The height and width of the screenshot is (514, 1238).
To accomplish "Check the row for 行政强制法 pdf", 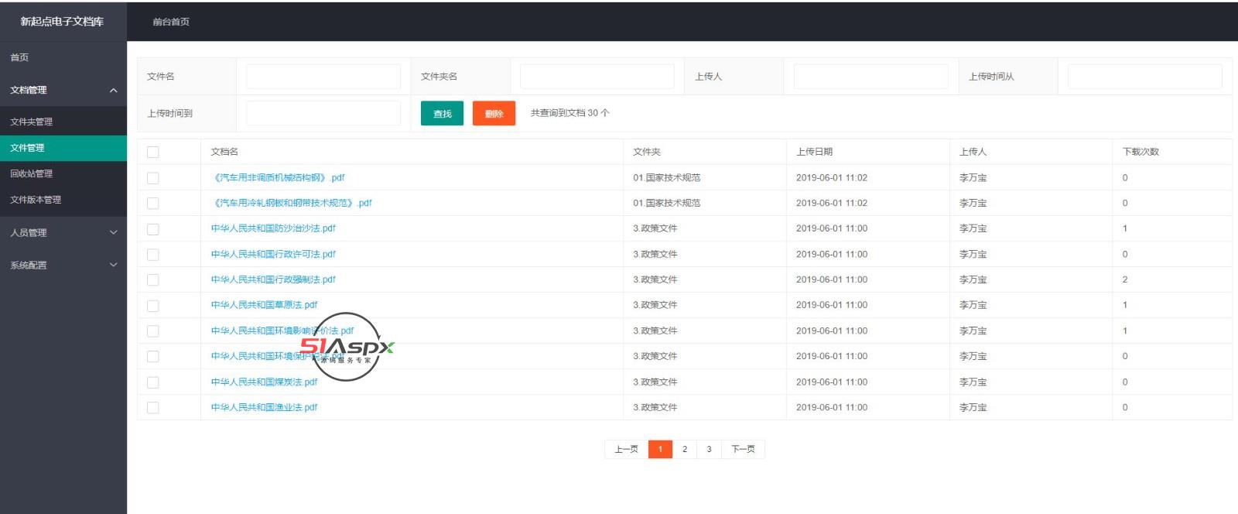I will click(x=153, y=280).
